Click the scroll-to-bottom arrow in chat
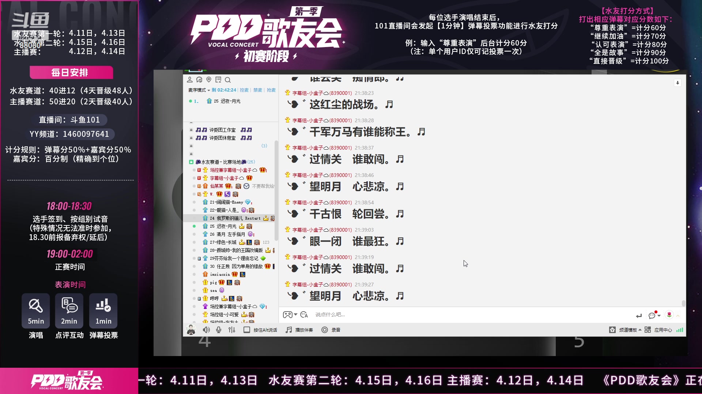702x394 pixels. [678, 83]
